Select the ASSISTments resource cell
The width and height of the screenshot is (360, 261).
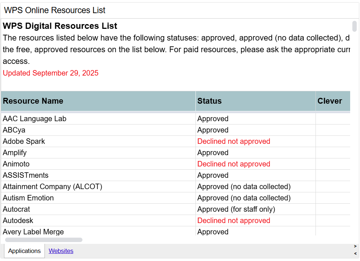pos(98,175)
